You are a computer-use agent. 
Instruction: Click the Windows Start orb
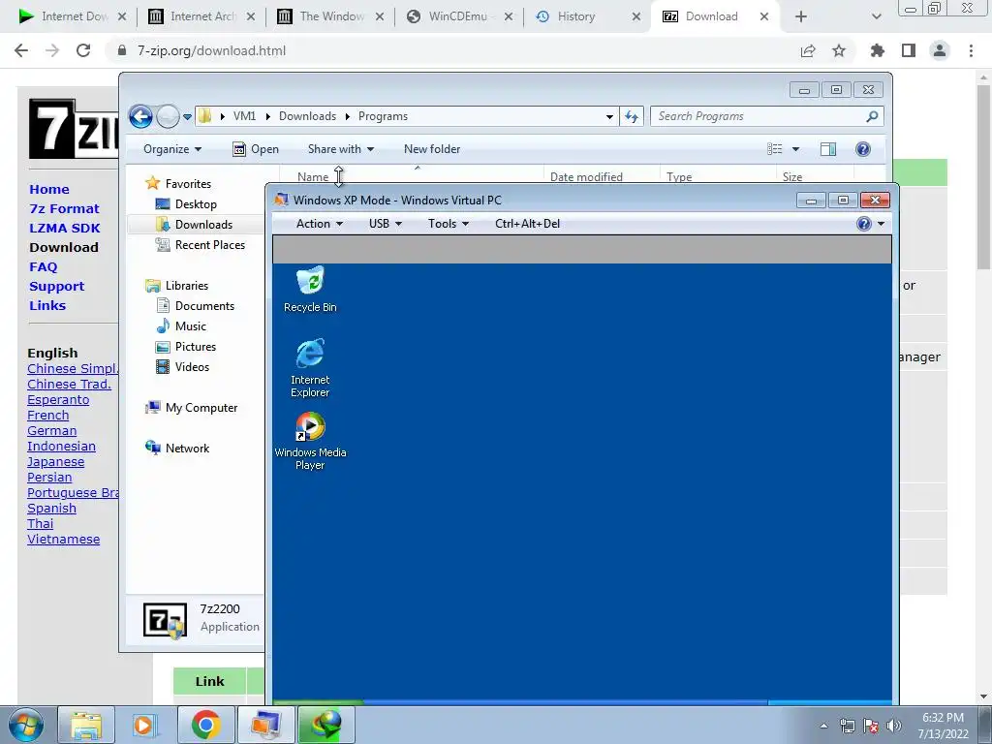[x=25, y=725]
